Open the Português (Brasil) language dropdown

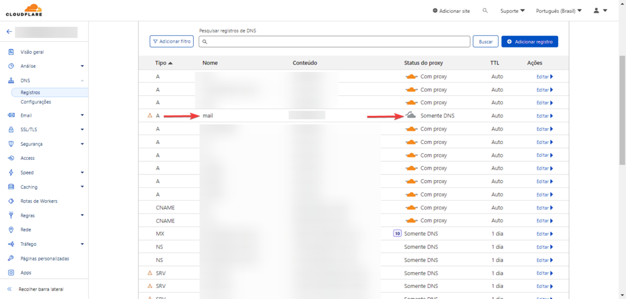pyautogui.click(x=559, y=11)
